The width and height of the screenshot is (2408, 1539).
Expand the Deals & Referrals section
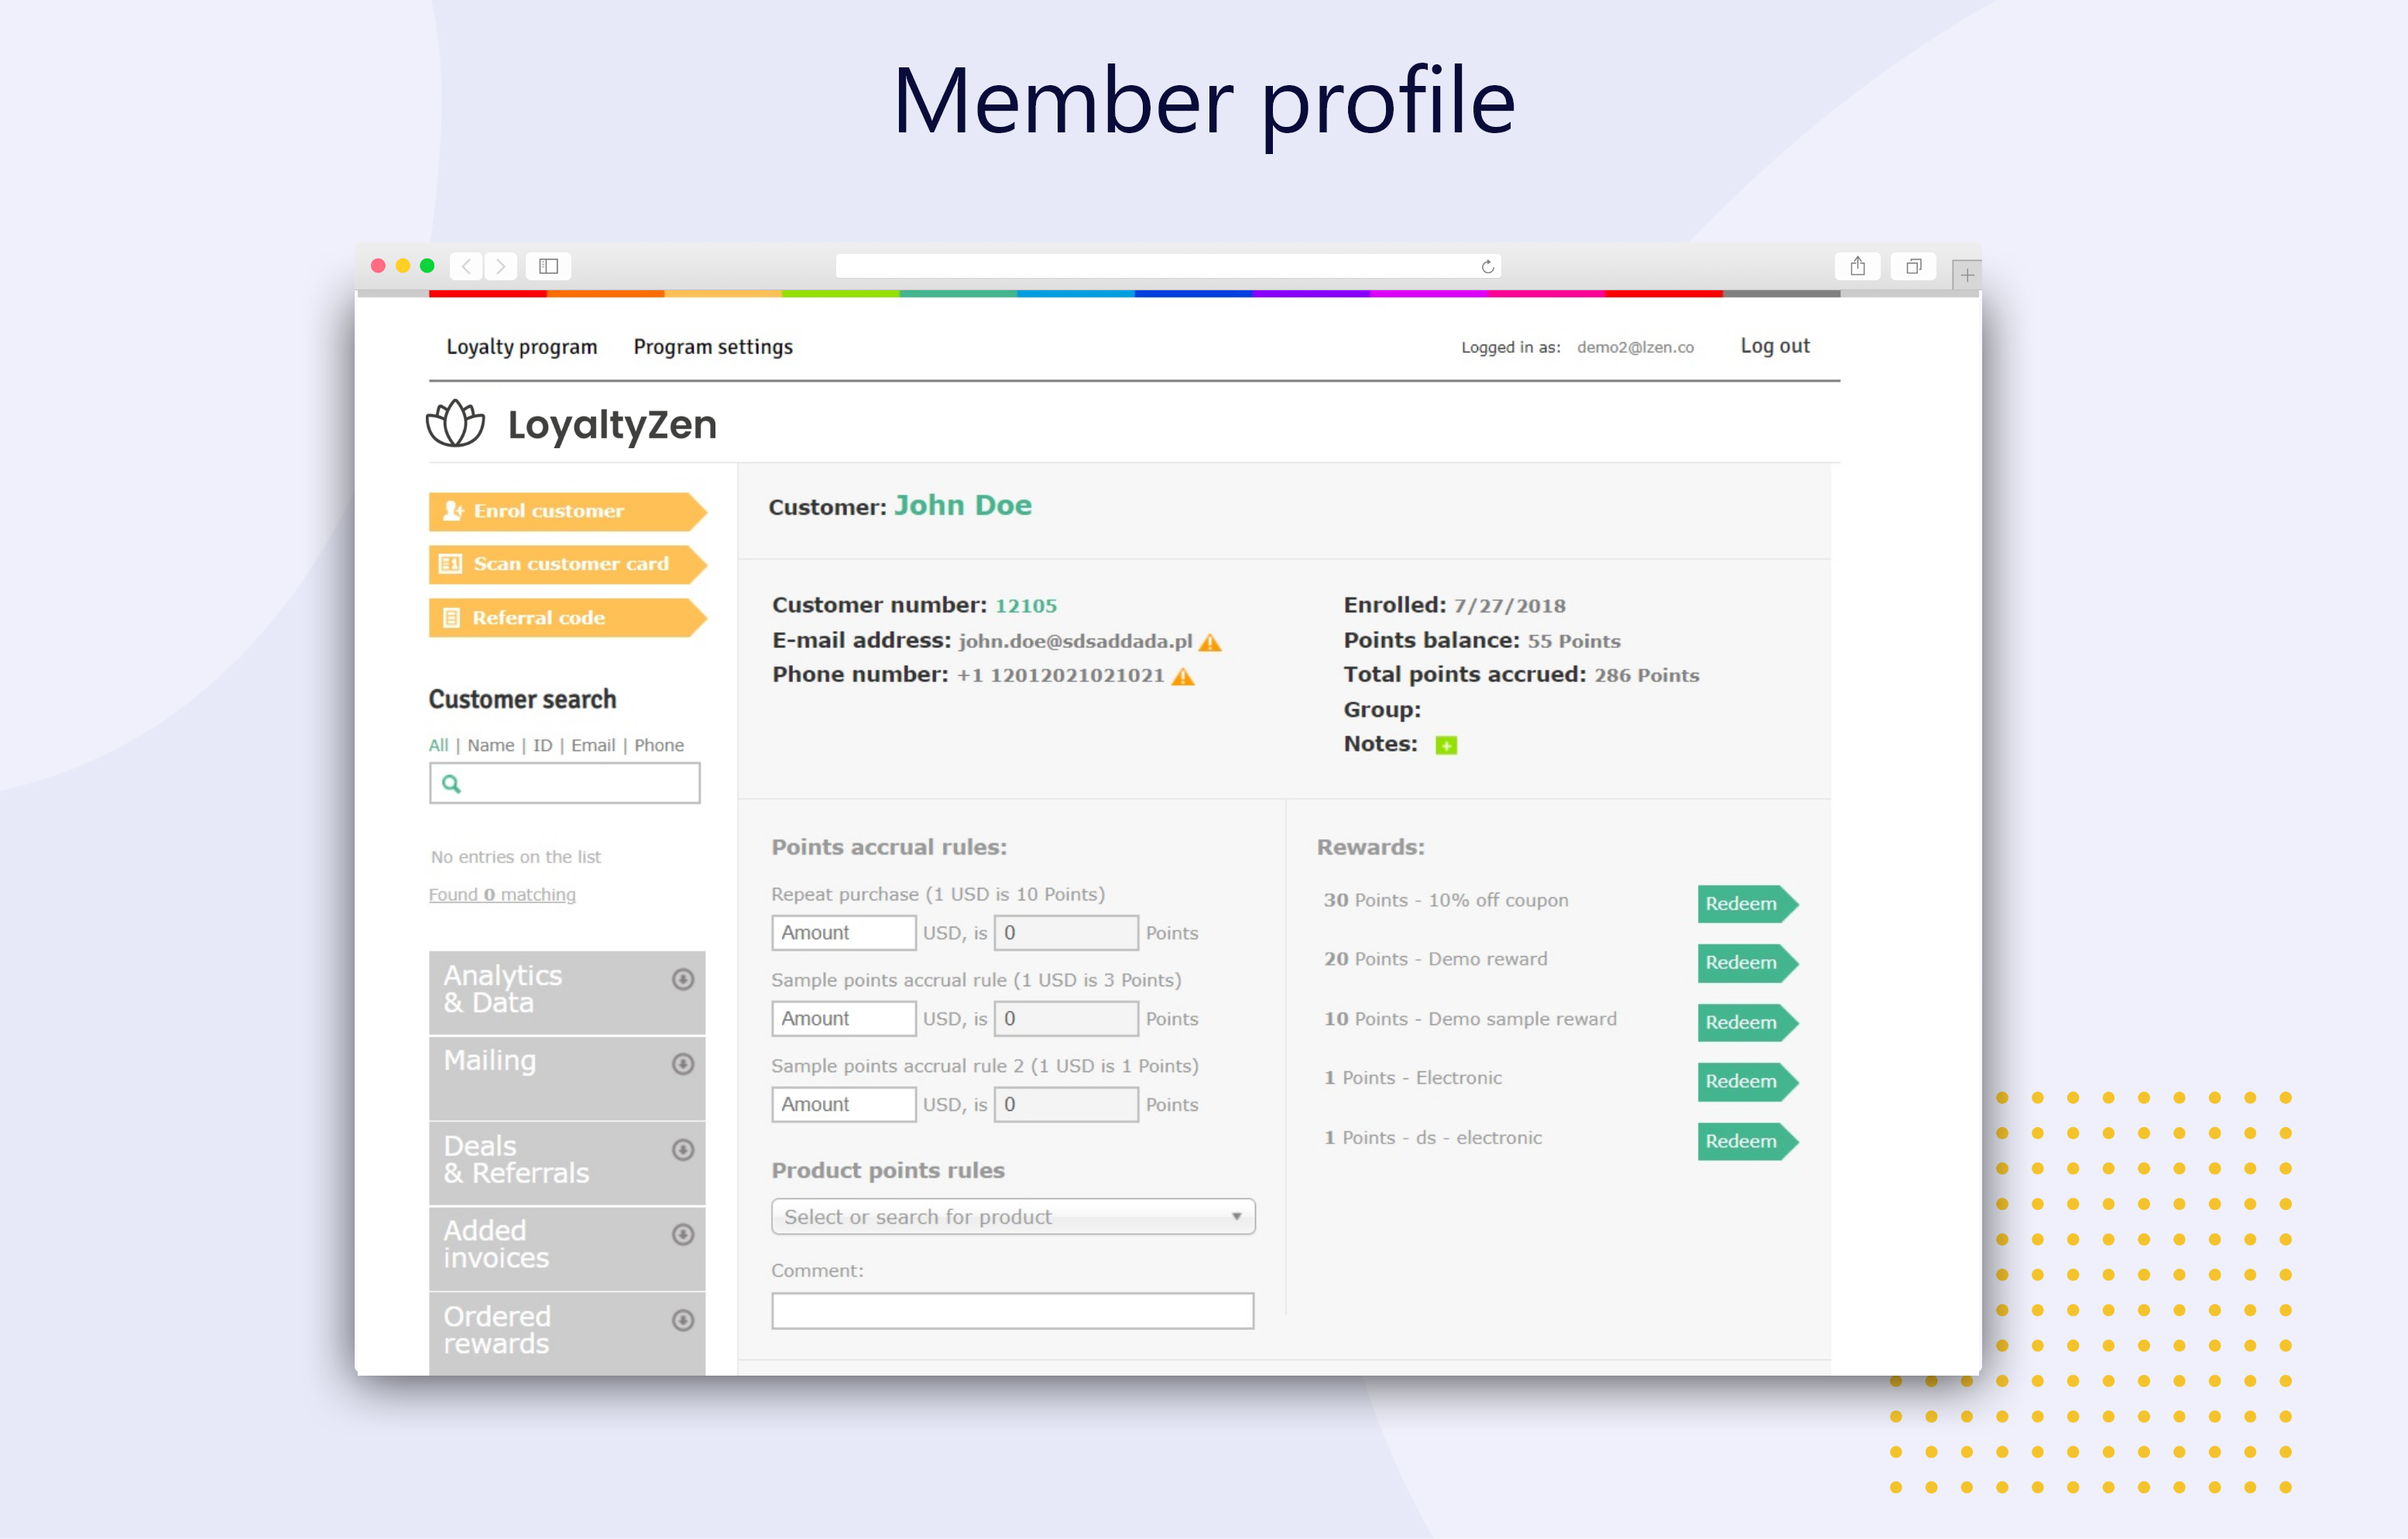683,1150
